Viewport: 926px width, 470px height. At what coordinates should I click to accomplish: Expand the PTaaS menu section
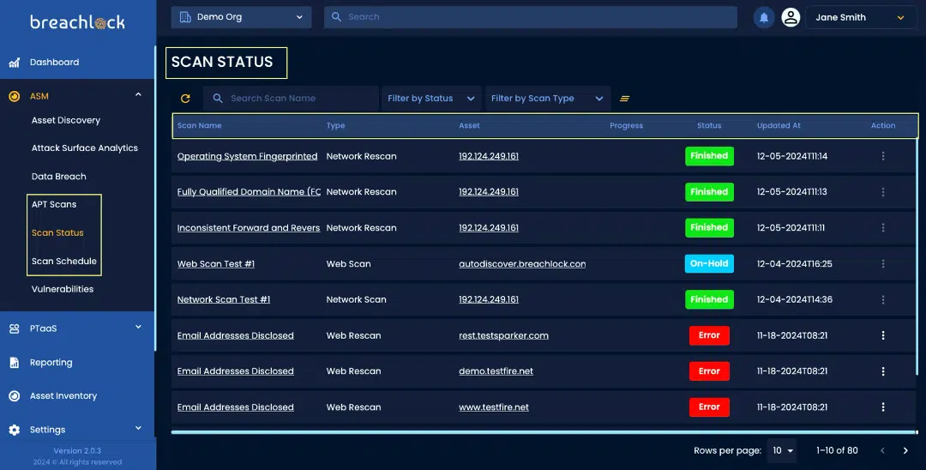pos(138,327)
